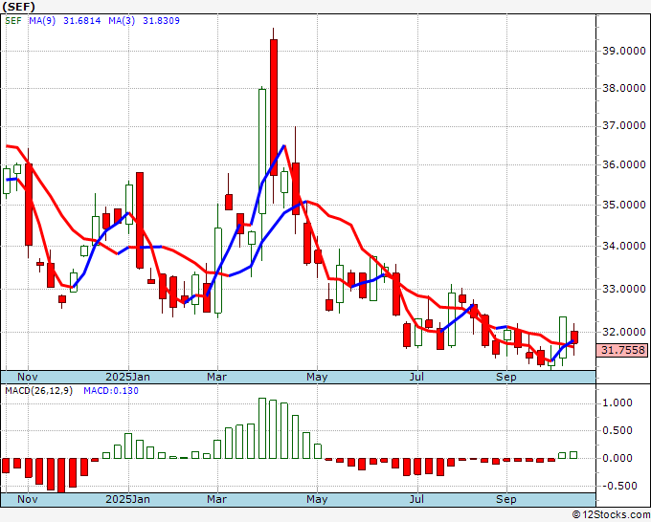Select 2025Jan marker on price chart axis

[x=127, y=377]
